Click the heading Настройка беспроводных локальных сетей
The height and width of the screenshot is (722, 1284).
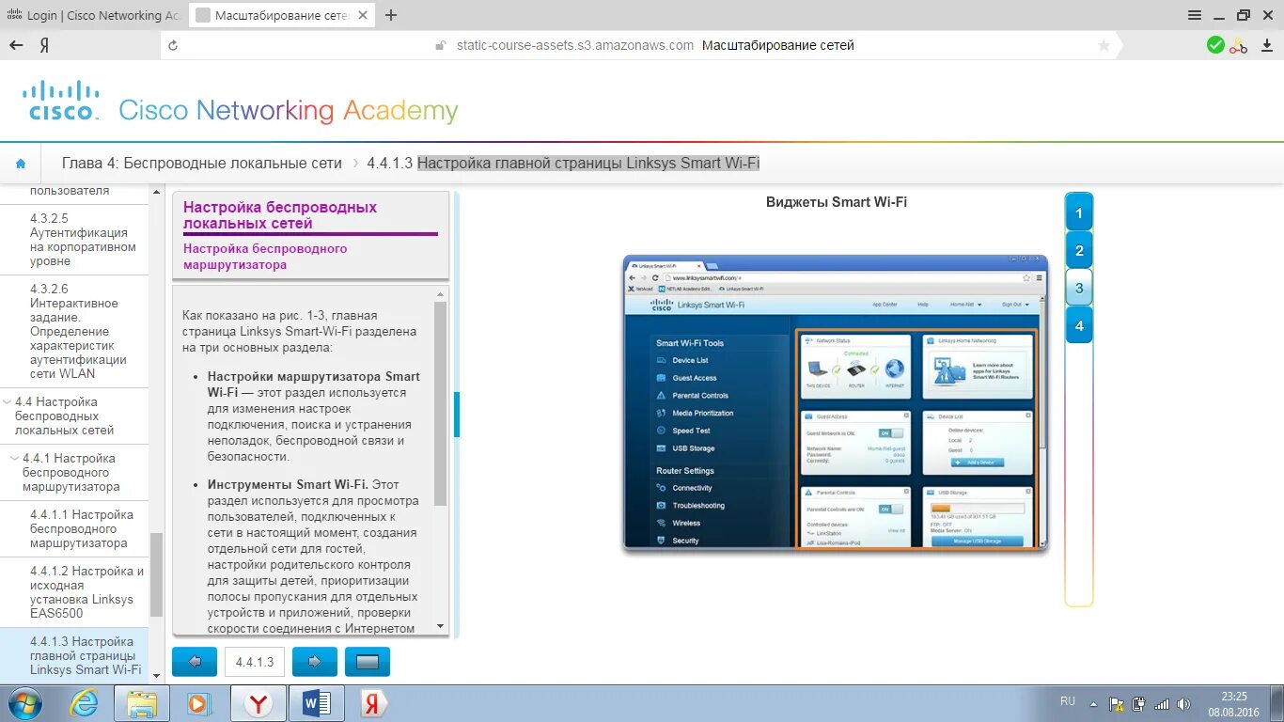point(280,215)
